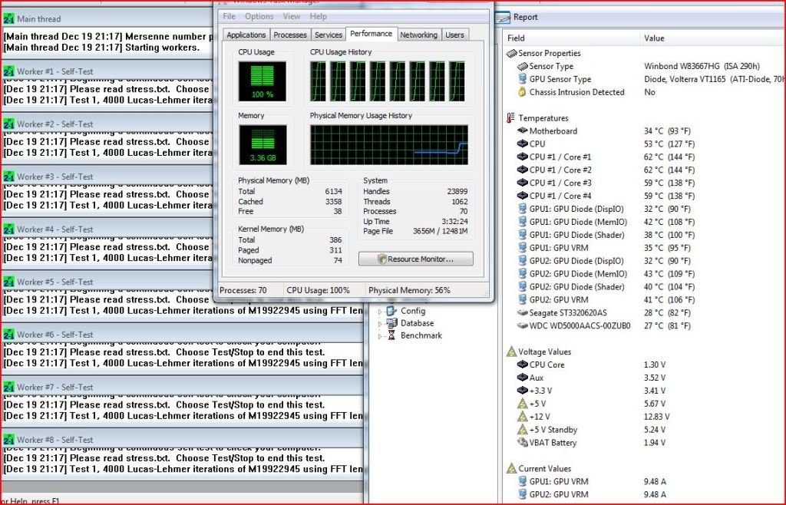This screenshot has width=786, height=505.
Task: Click the Main thread window icon
Action: 8,18
